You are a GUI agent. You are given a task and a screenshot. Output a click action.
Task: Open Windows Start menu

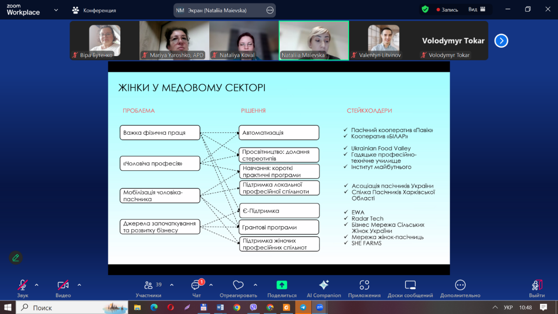point(8,307)
